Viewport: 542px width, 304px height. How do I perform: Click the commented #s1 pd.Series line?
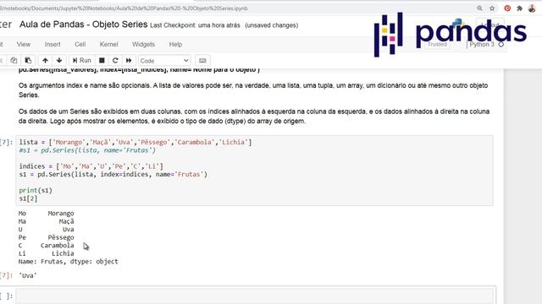(x=87, y=150)
